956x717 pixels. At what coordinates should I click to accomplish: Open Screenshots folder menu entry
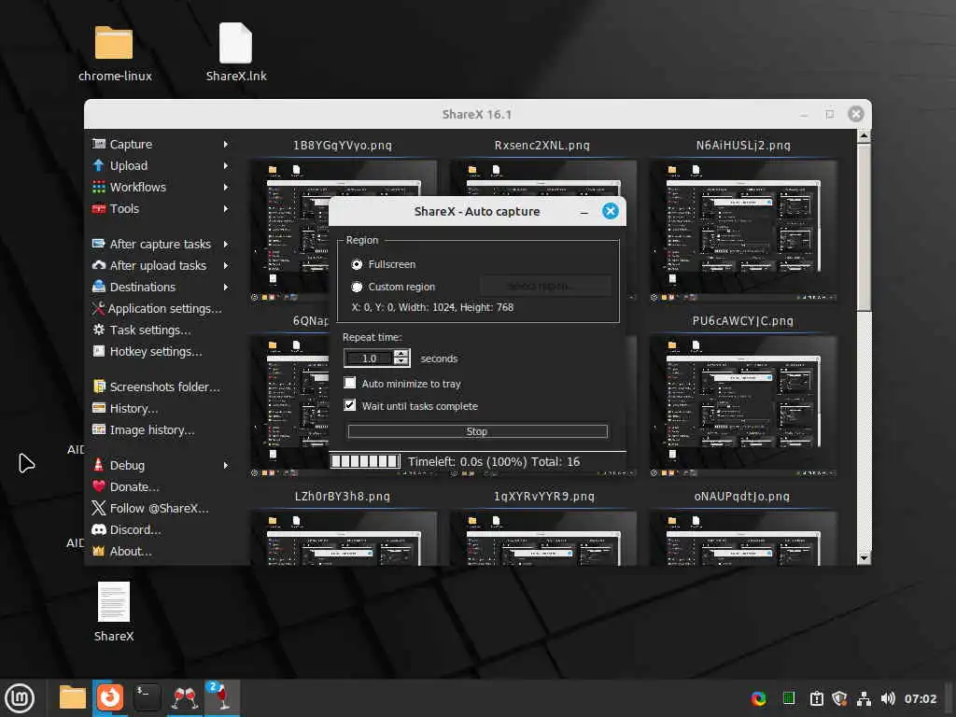(164, 387)
